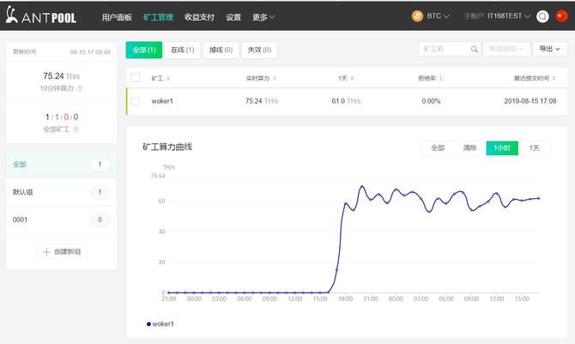Click the 61.0 TH/s one-day value
This screenshot has width=575, height=344.
pyautogui.click(x=346, y=101)
